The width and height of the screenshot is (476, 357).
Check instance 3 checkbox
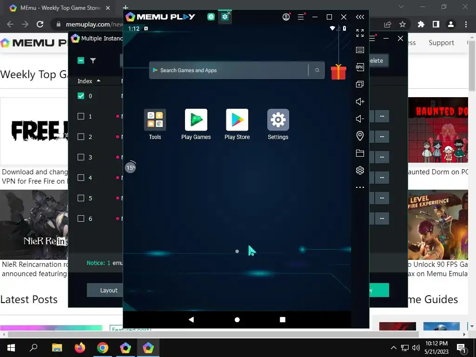point(81,157)
